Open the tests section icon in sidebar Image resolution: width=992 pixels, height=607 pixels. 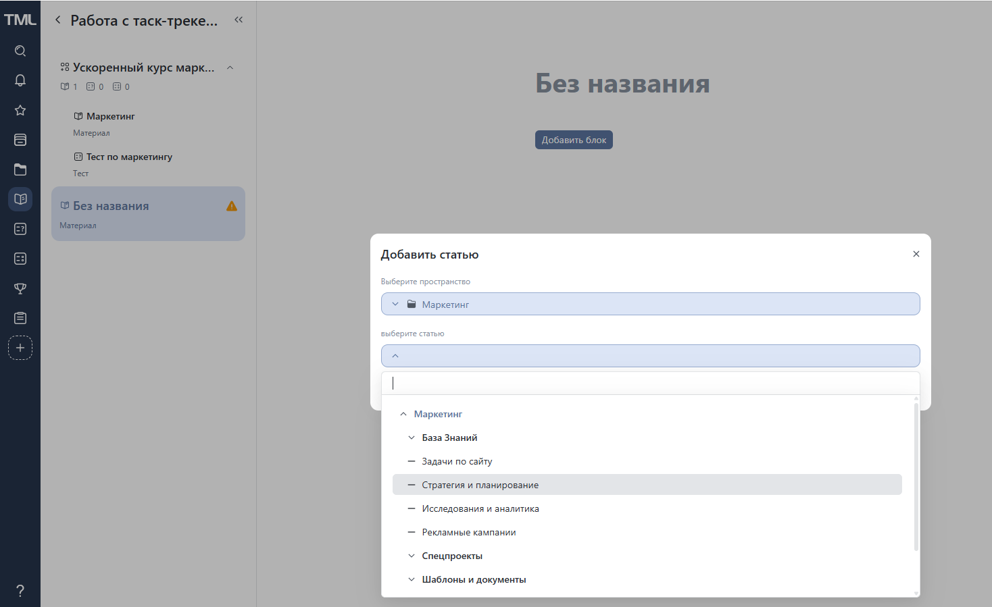[20, 229]
